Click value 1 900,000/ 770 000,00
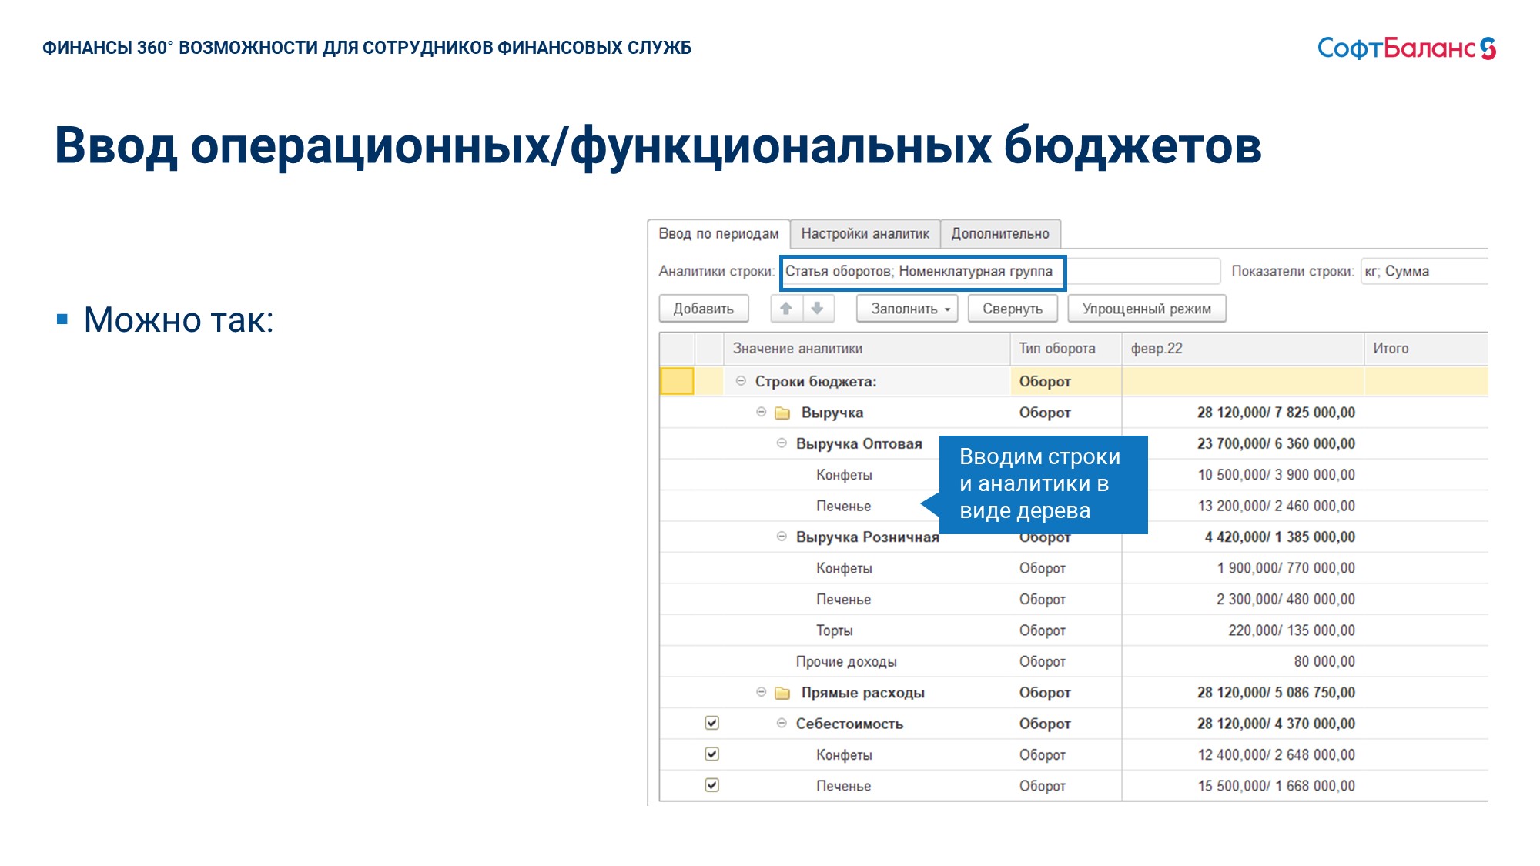1540x866 pixels. pos(1286,568)
